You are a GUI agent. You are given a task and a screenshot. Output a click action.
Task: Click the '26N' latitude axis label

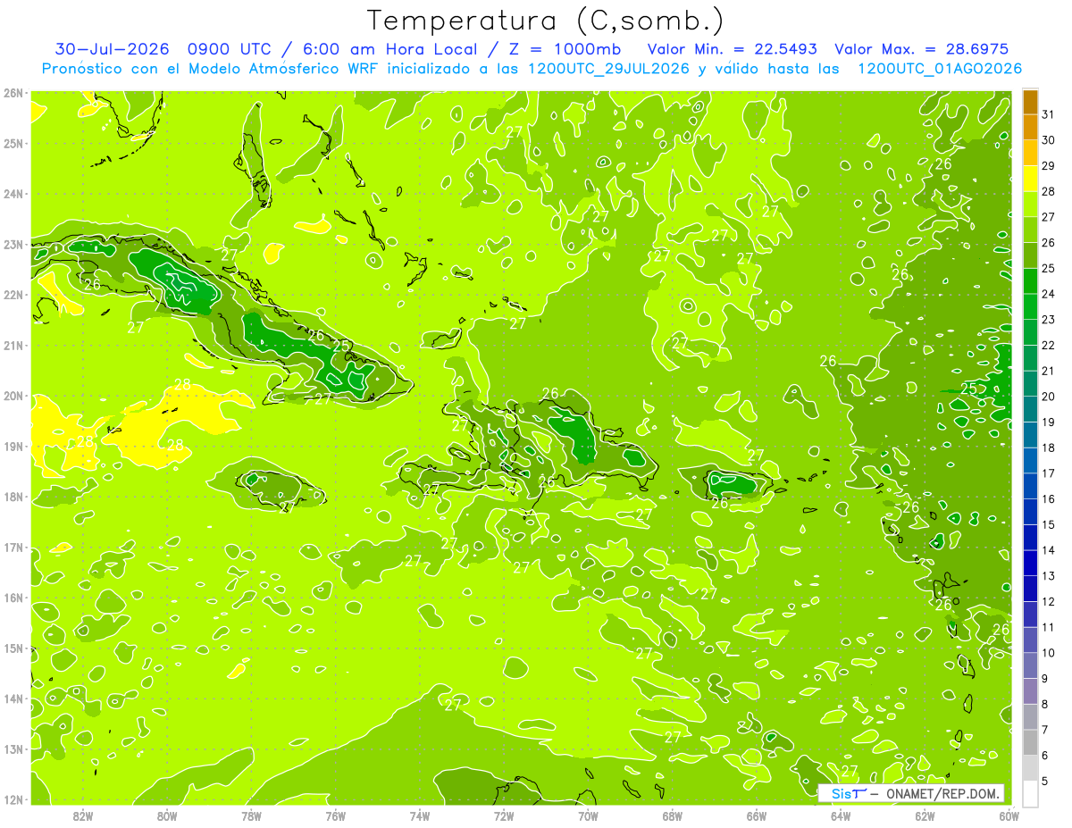pos(13,93)
